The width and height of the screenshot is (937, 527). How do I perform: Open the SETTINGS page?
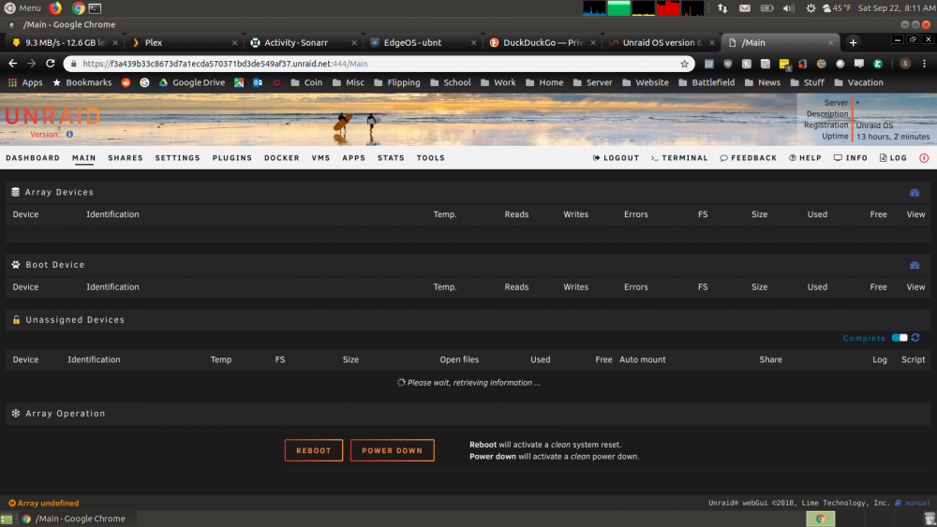coord(177,158)
